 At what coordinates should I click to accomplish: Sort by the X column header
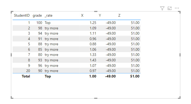pyautogui.click(x=82, y=15)
